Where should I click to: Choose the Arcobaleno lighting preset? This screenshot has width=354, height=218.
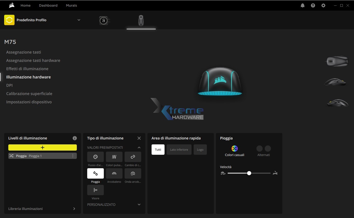click(x=114, y=173)
